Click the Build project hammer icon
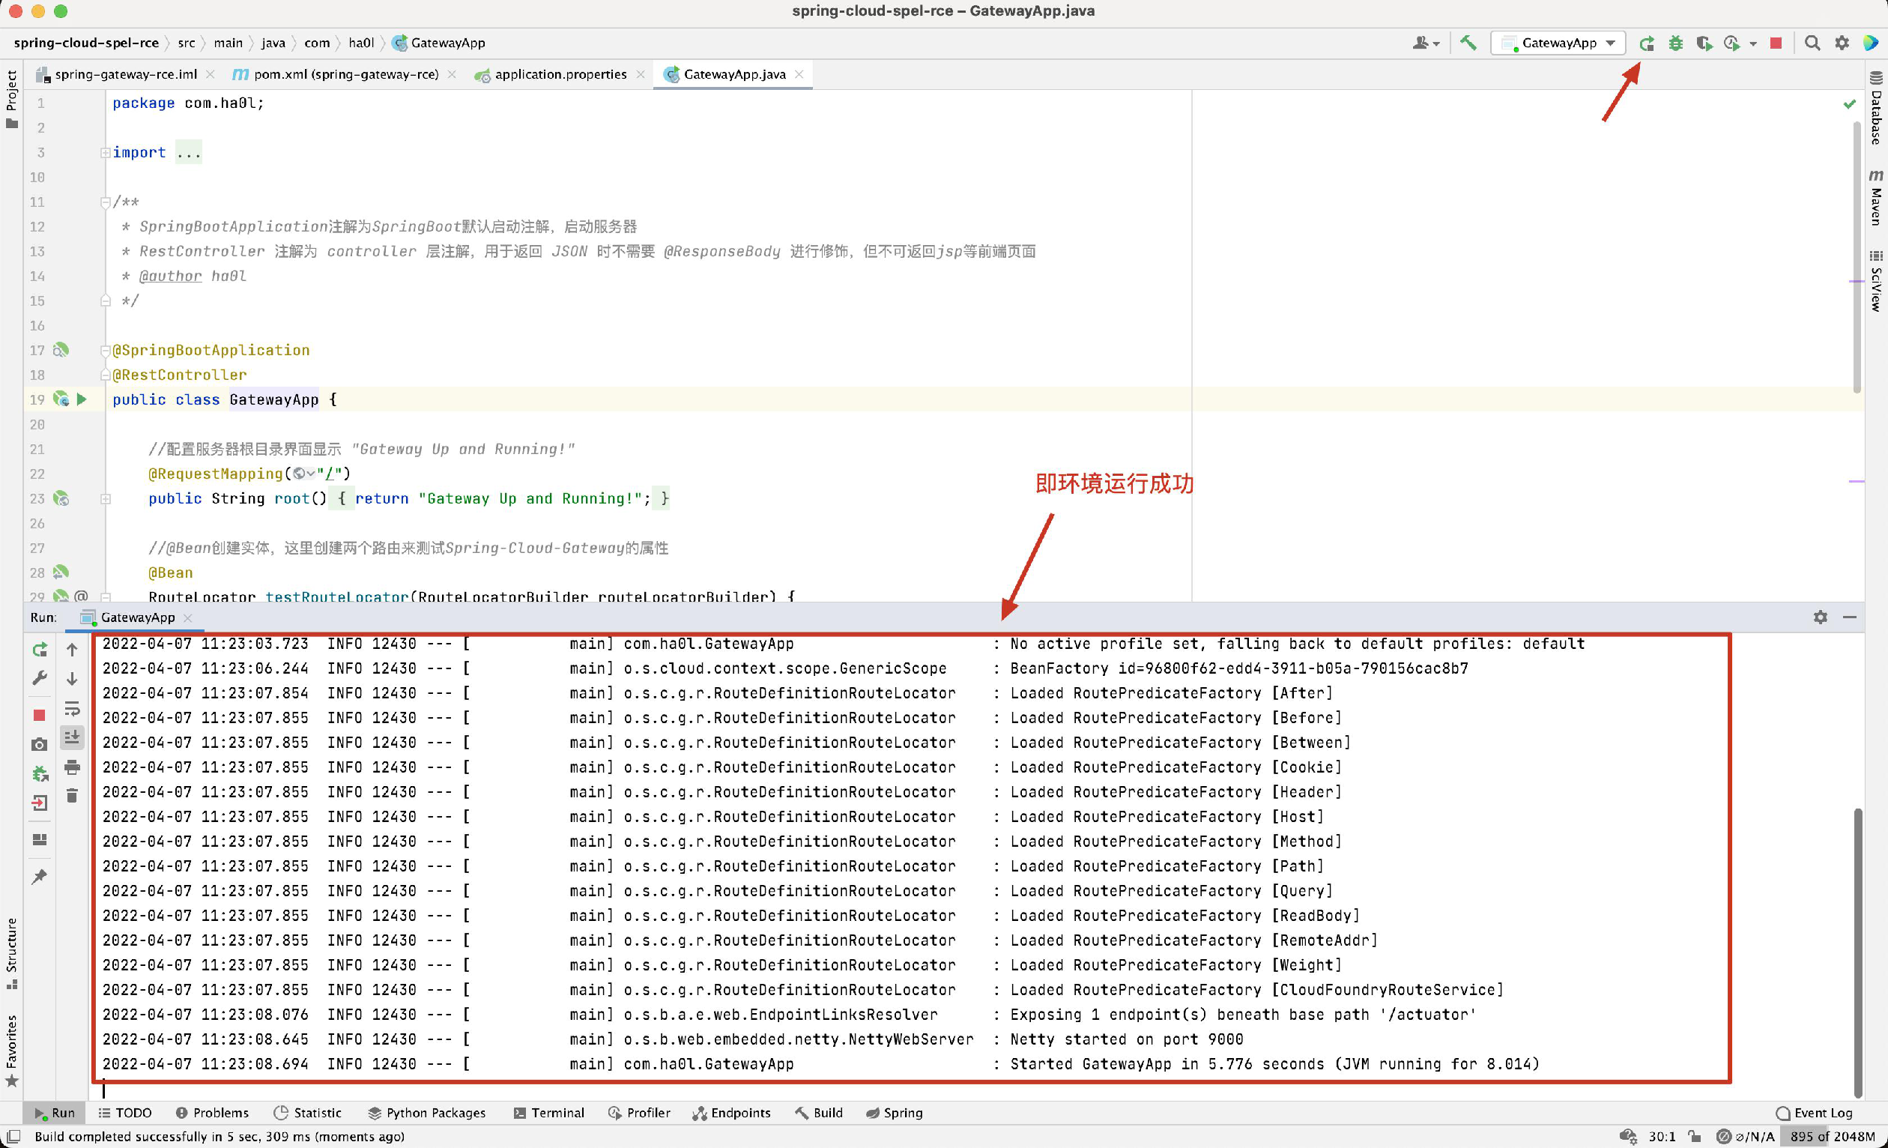 point(1468,43)
